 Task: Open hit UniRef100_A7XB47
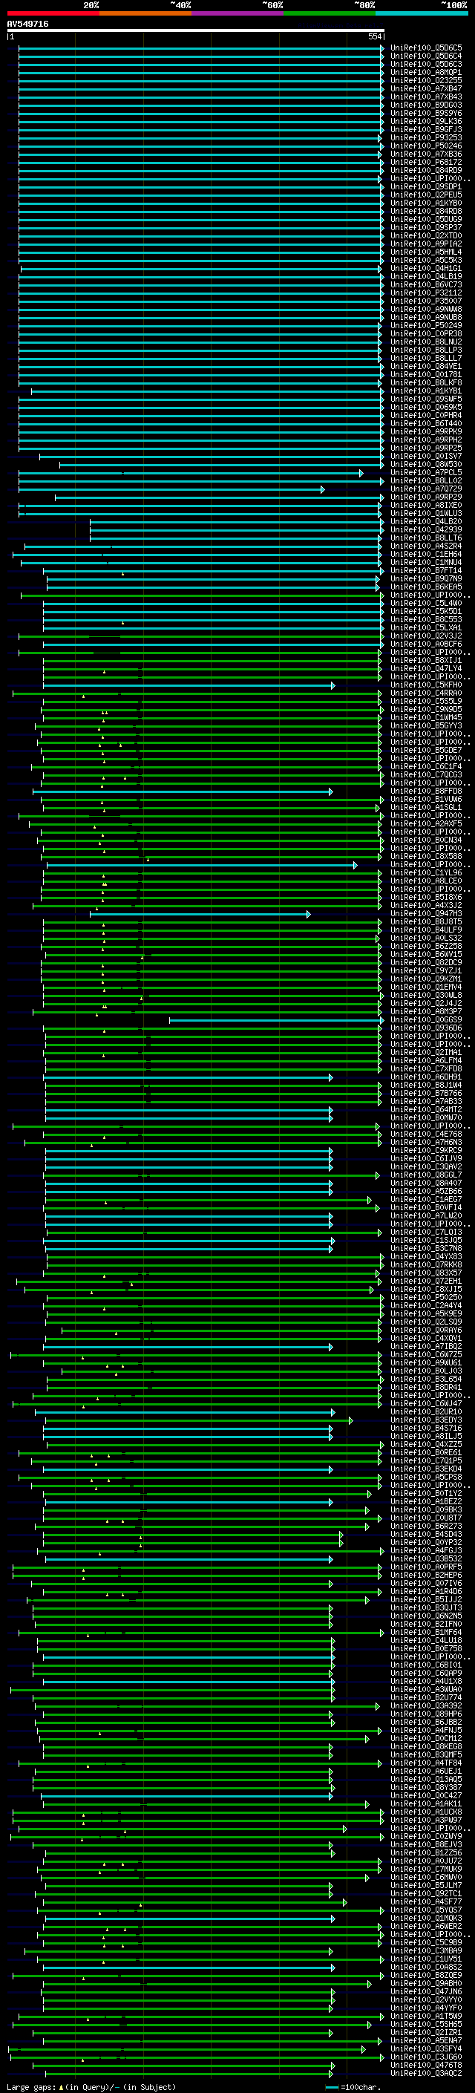(x=426, y=89)
